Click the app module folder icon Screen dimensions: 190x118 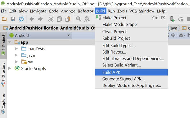click(17, 42)
